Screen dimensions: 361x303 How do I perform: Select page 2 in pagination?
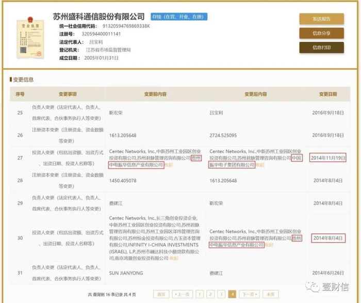coord(210,294)
